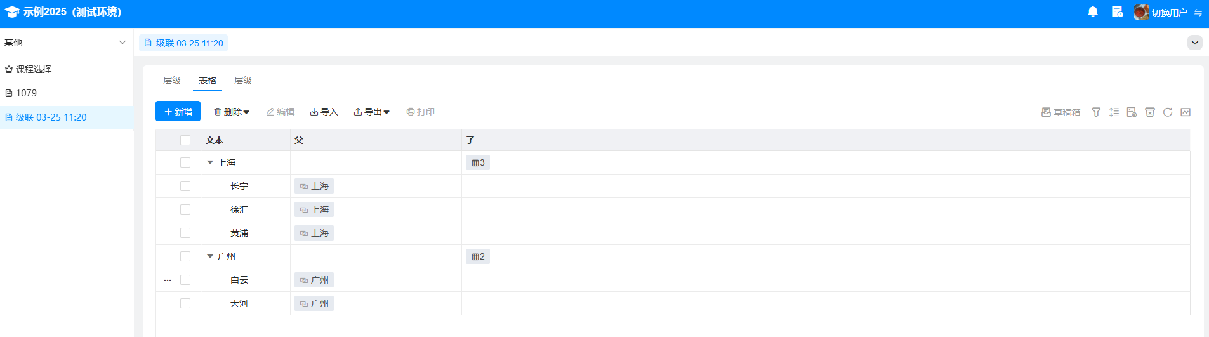
Task: Click the column settings icon
Action: click(1132, 112)
